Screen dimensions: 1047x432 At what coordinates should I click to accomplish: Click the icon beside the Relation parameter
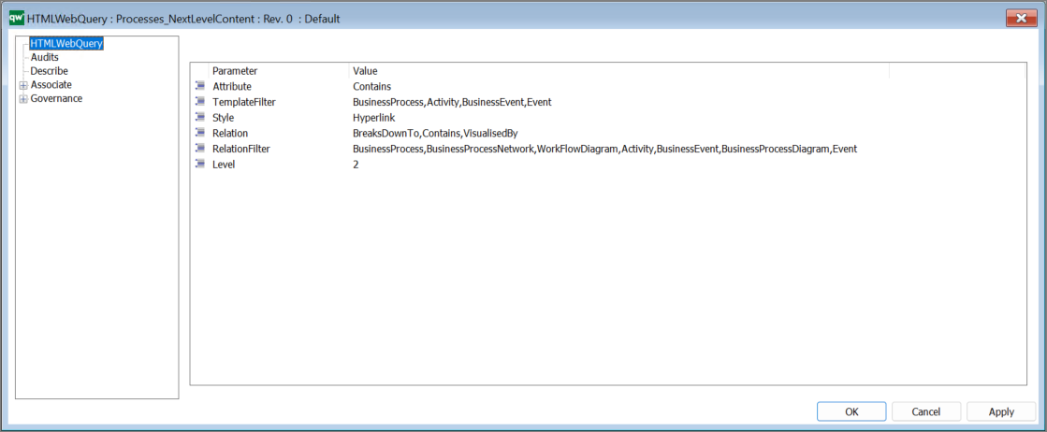[199, 134]
